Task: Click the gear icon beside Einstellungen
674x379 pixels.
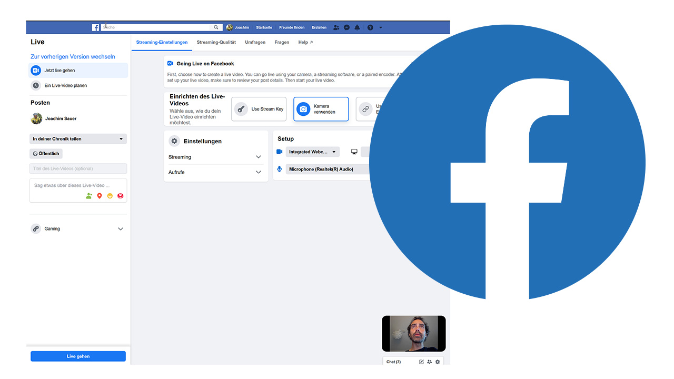Action: (174, 141)
